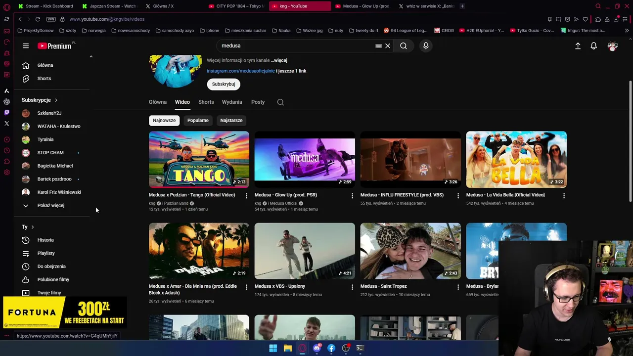
Task: Play Medusa x VBS Upalony thumbnail
Action: click(305, 251)
